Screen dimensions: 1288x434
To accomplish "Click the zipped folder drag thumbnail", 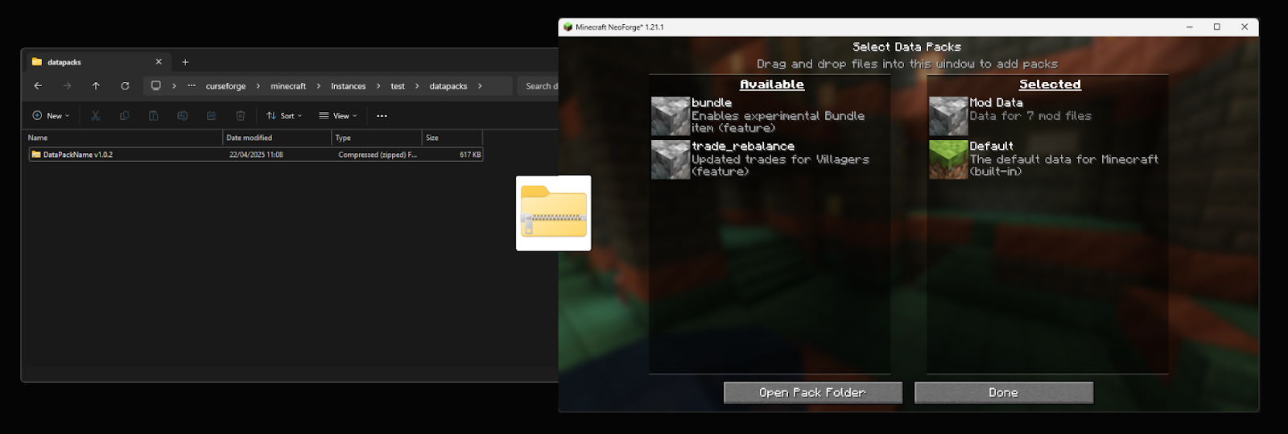I will pos(554,213).
